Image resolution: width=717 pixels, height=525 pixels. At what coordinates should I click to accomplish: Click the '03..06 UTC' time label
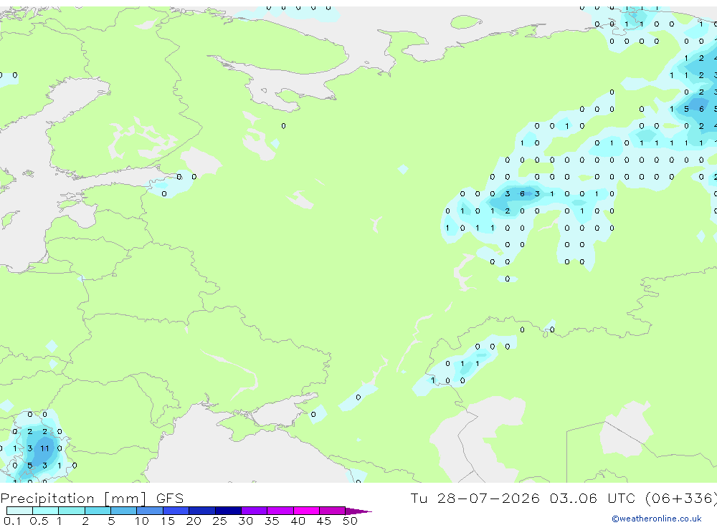pos(593,498)
